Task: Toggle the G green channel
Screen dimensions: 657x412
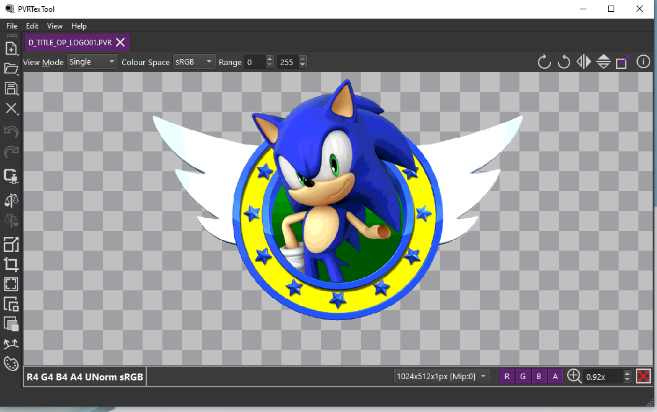Action: coord(523,376)
